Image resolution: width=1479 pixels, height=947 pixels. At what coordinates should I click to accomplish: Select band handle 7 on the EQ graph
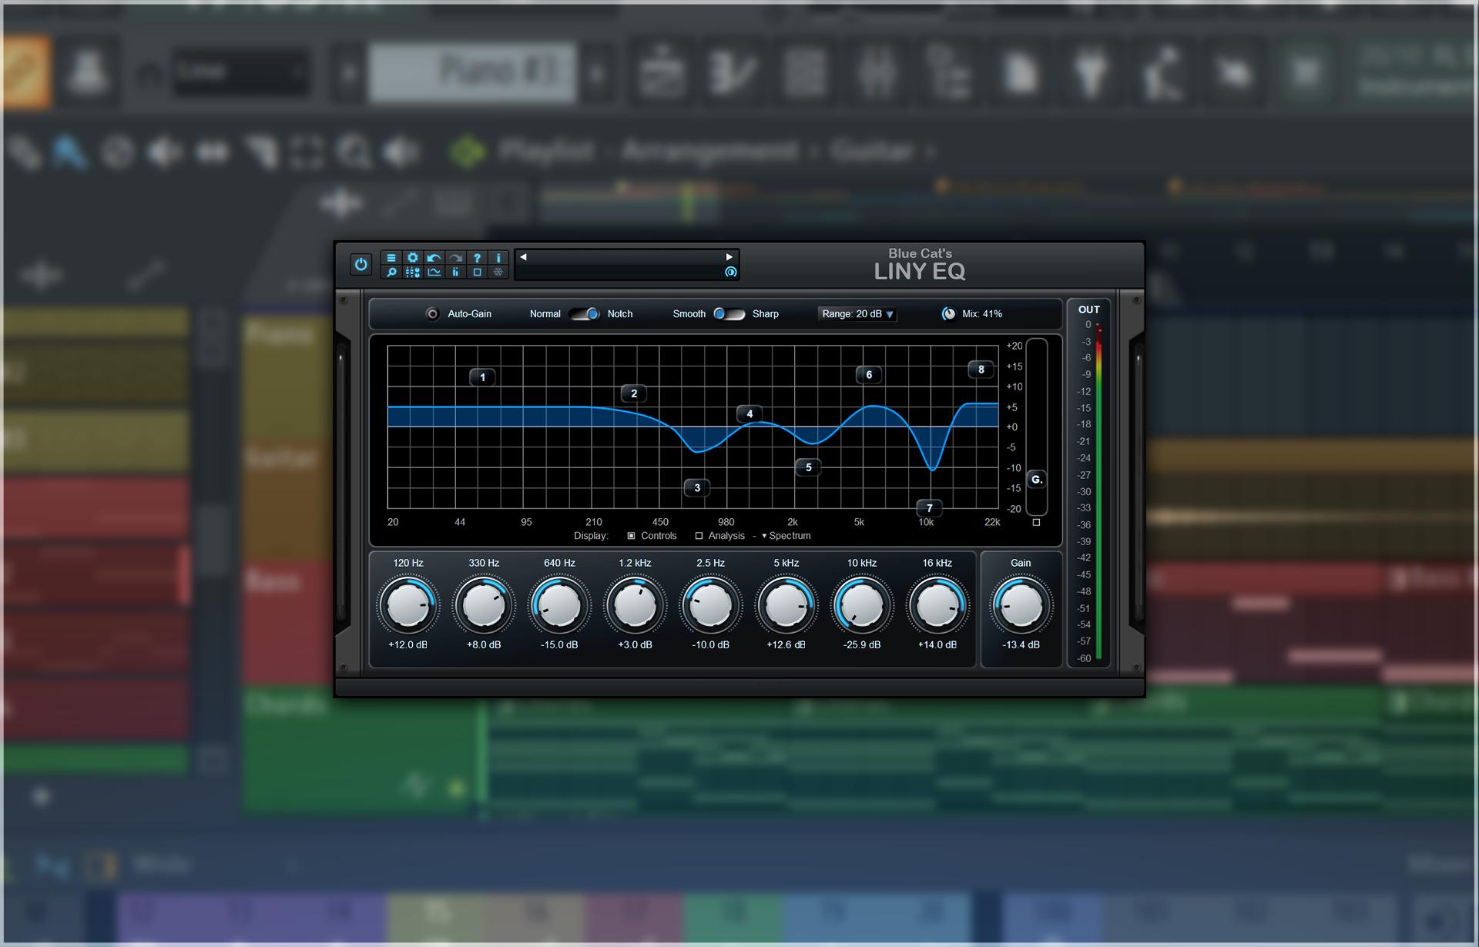(930, 508)
